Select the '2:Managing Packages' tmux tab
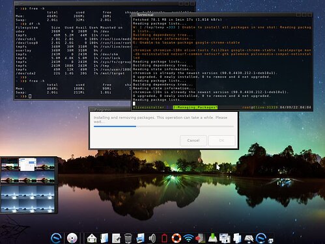325x244 pixels. click(x=195, y=107)
